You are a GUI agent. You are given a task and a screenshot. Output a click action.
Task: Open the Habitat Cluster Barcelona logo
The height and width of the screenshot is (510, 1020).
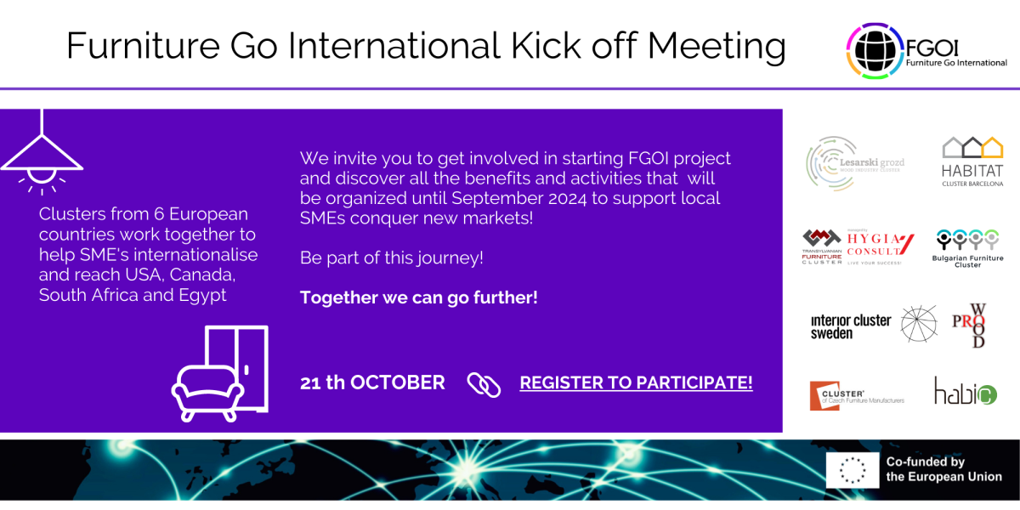[x=972, y=161]
